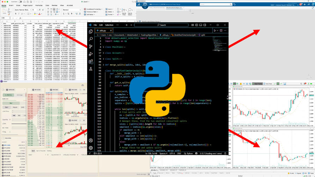Open the Search view in VS Code activity bar
Viewport: 315px width, 177px height.
91,39
